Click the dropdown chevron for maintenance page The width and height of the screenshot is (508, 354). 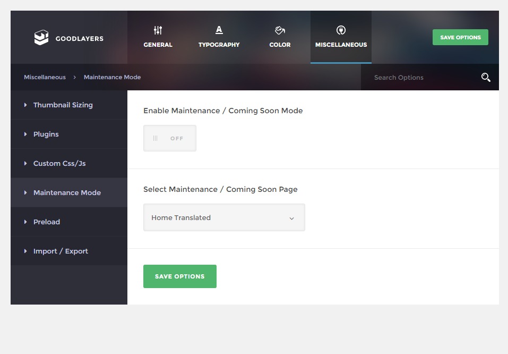pyautogui.click(x=291, y=218)
